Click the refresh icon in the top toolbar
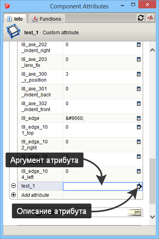Image resolution: width=159 pixels, height=239 pixels. [141, 18]
